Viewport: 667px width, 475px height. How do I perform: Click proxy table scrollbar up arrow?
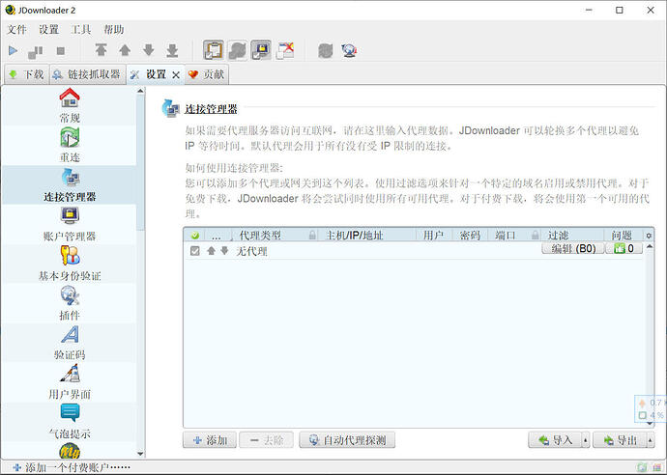[650, 246]
